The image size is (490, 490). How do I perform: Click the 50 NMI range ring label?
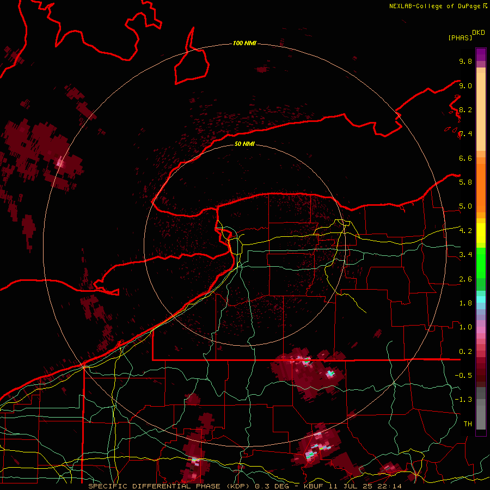point(244,144)
